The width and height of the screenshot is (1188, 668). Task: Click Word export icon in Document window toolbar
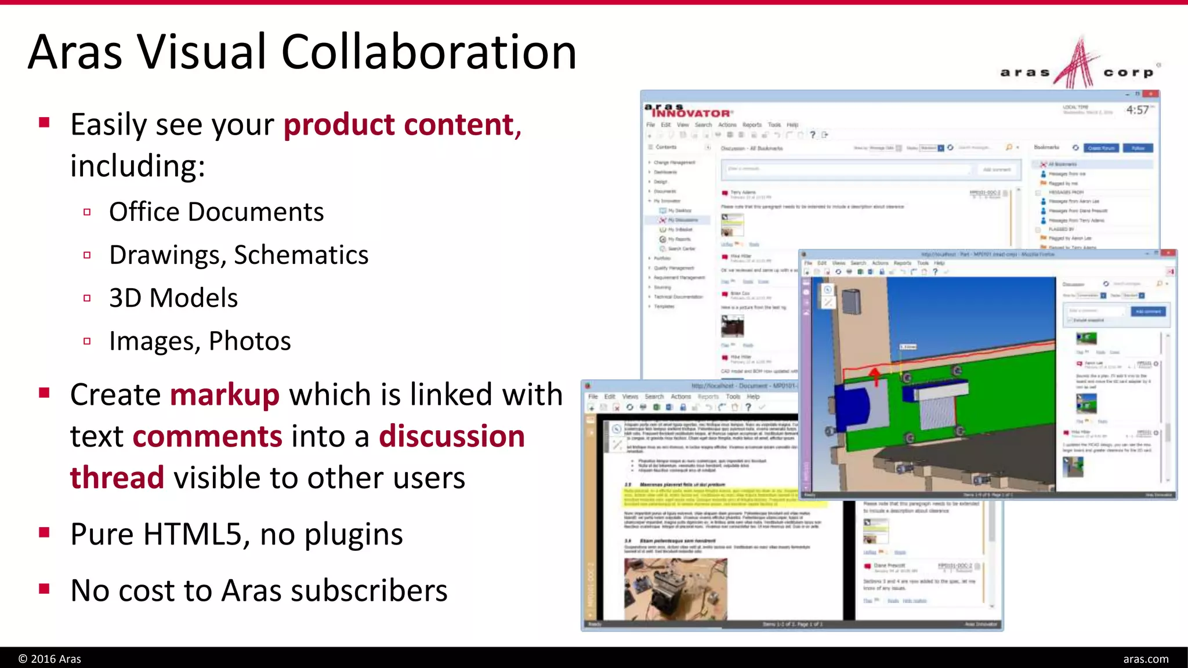(669, 407)
